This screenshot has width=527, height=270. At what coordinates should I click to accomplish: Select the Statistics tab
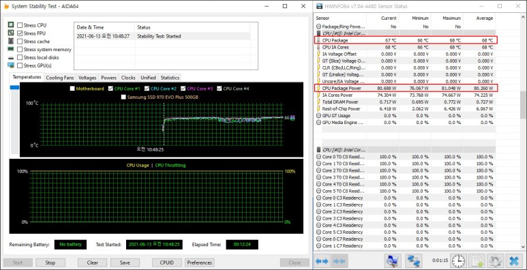(170, 78)
